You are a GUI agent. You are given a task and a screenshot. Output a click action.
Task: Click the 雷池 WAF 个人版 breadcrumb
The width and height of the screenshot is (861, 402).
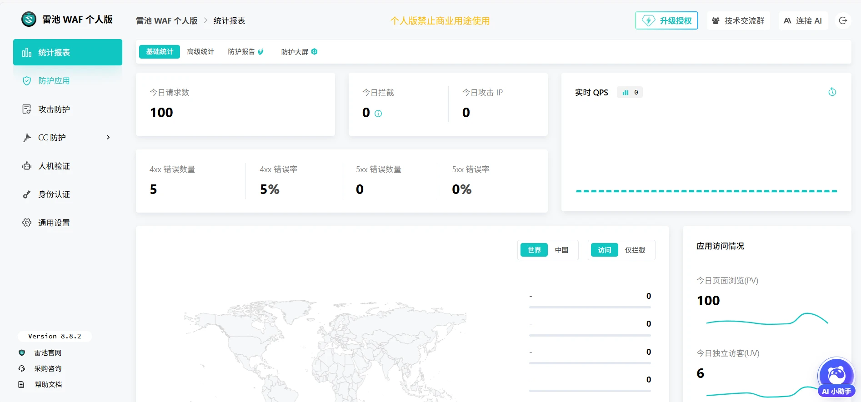[167, 21]
